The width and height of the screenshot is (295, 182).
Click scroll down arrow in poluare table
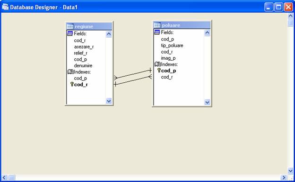(207, 102)
